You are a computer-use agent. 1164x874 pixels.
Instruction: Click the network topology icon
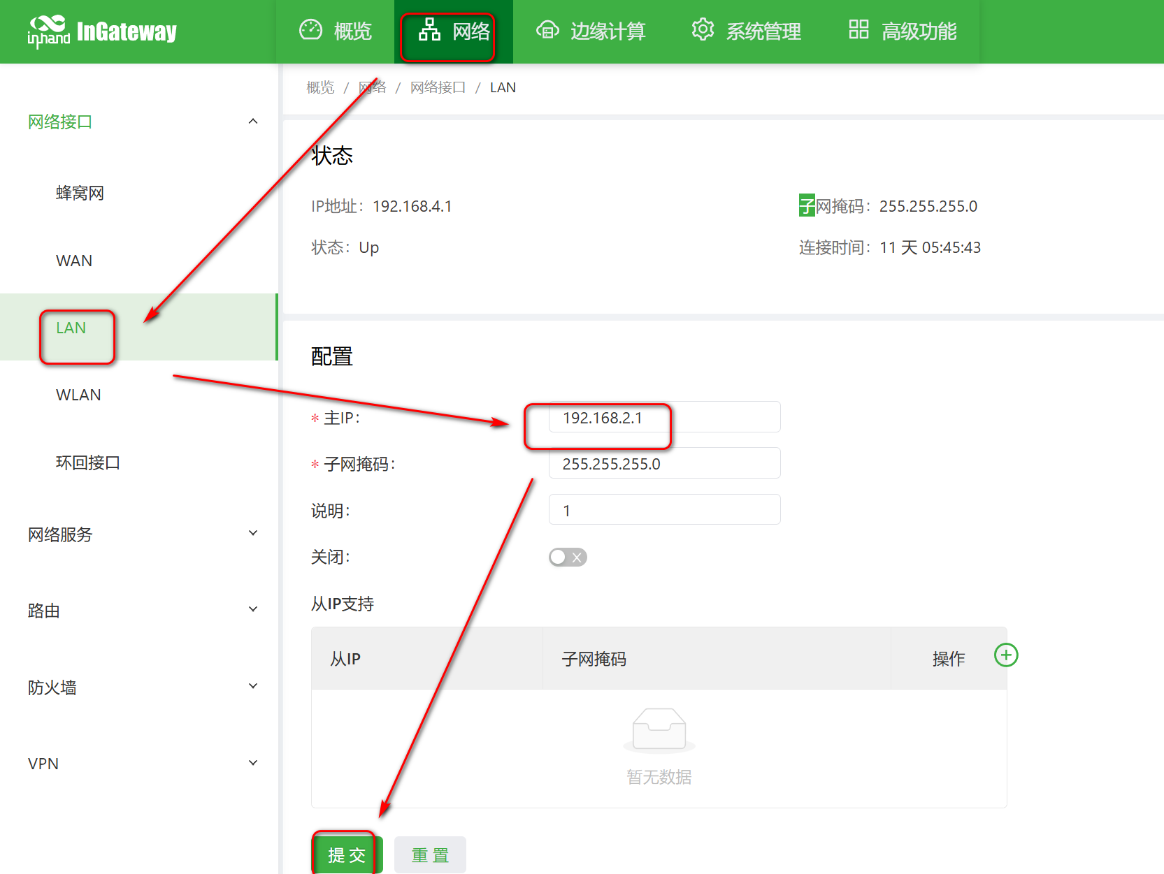pos(429,29)
